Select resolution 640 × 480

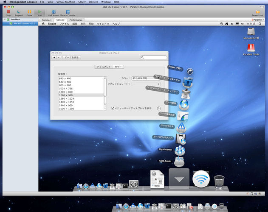tap(81, 82)
